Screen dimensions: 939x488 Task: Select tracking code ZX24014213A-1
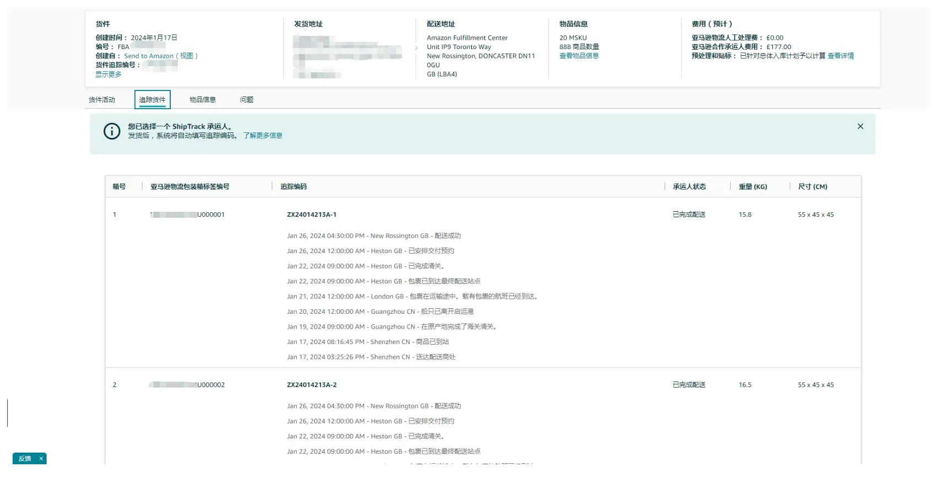coord(311,214)
